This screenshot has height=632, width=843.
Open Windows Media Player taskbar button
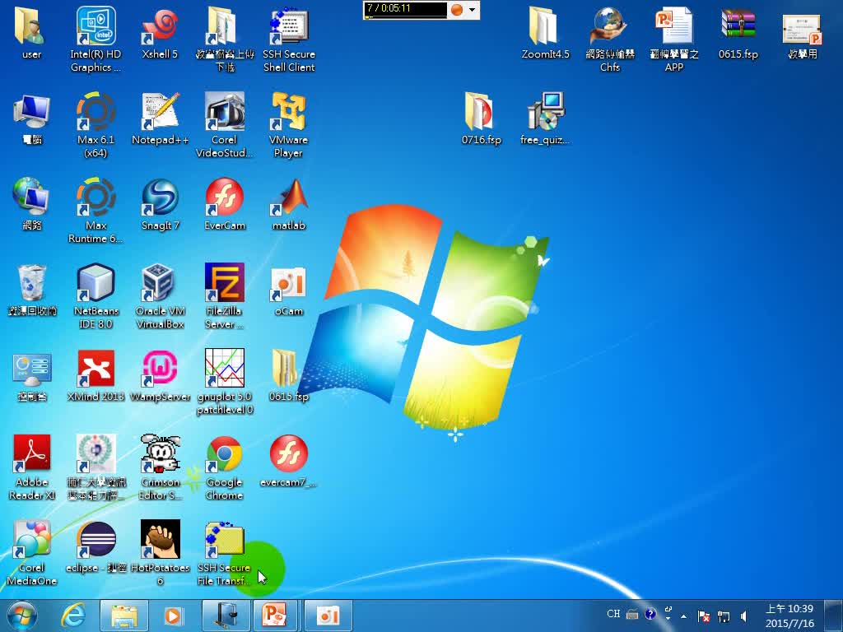tap(173, 616)
